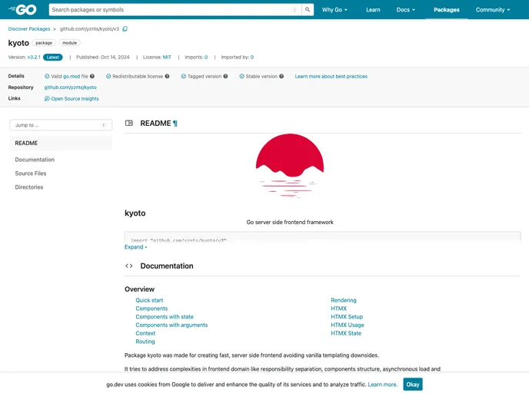Open the Why Go dropdown menu

[x=334, y=10]
